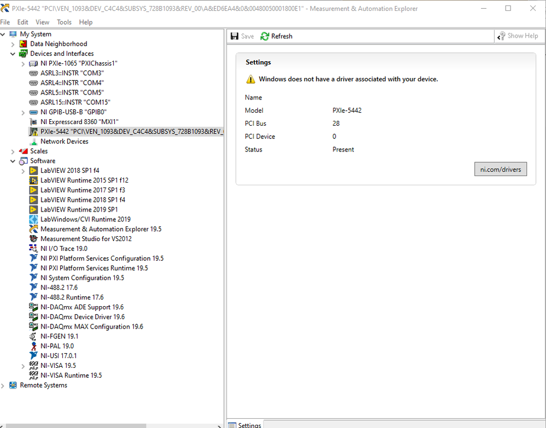Open the Edit menu
Image resolution: width=546 pixels, height=428 pixels.
(22, 22)
